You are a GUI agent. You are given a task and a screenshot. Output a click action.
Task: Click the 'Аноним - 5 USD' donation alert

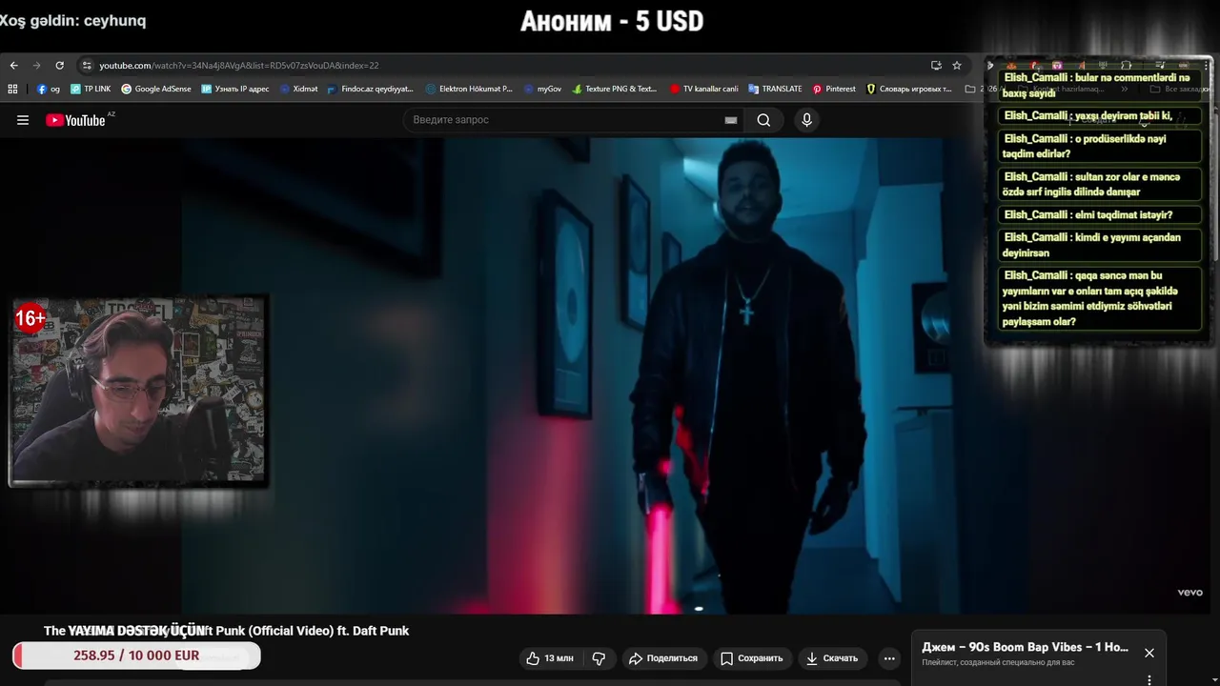tap(612, 22)
